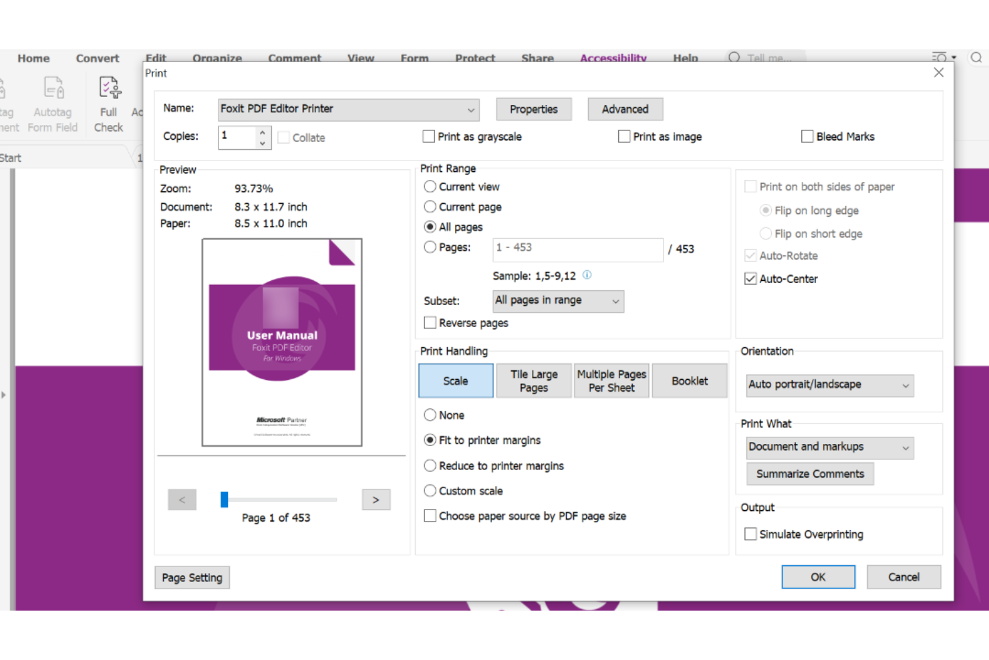The image size is (989, 660).
Task: Click the info icon beside Sample text
Action: (x=587, y=275)
